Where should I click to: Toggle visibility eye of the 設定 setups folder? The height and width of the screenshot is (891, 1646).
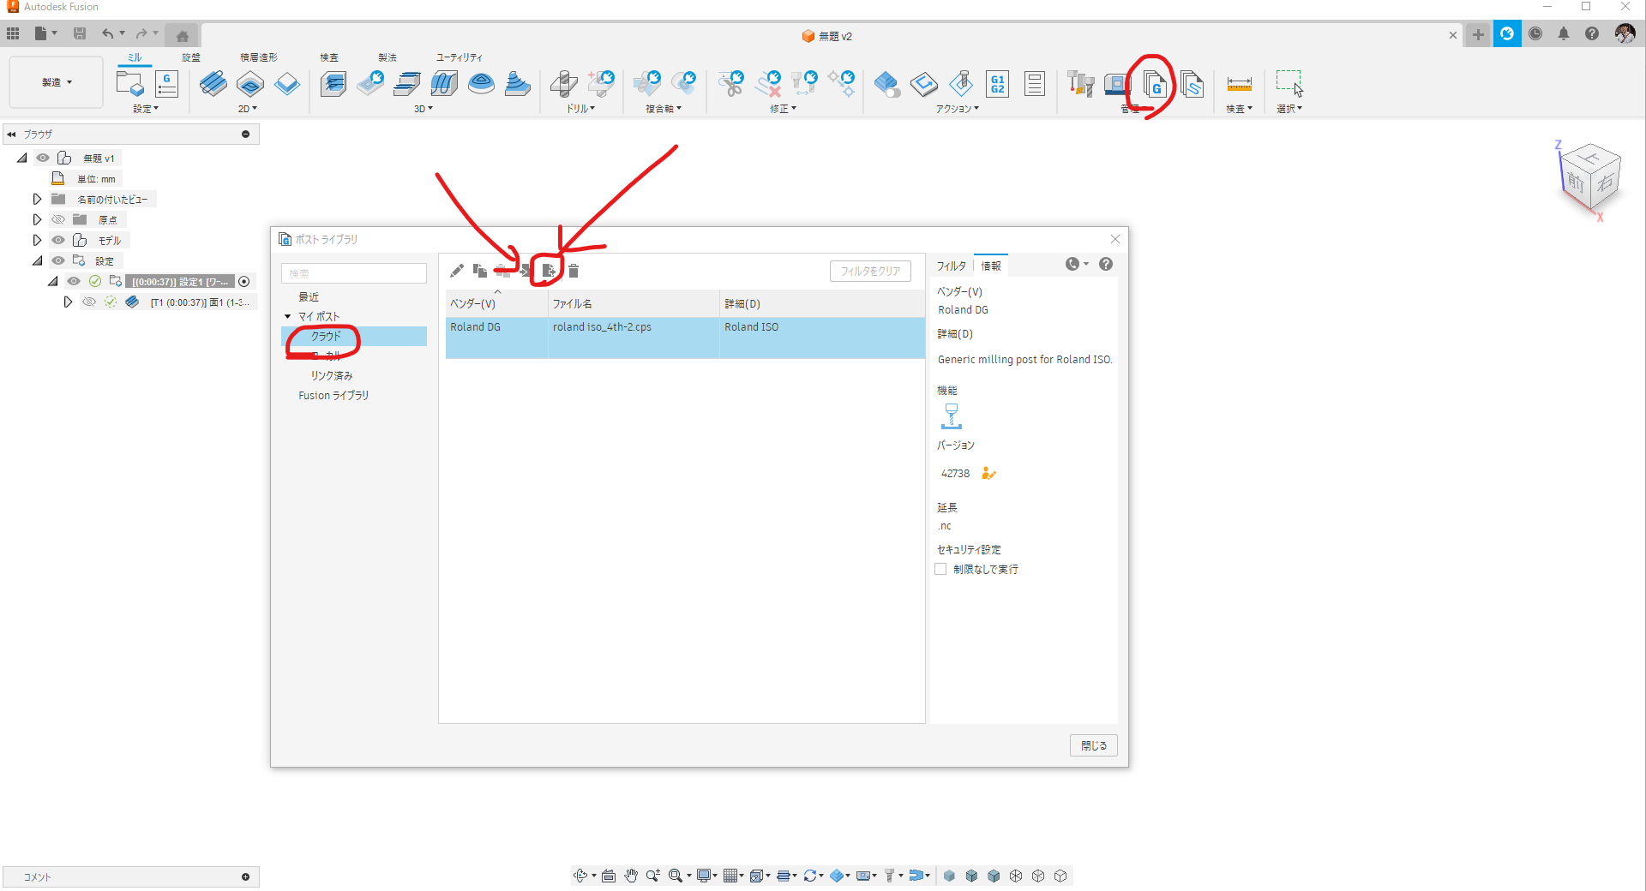58,260
